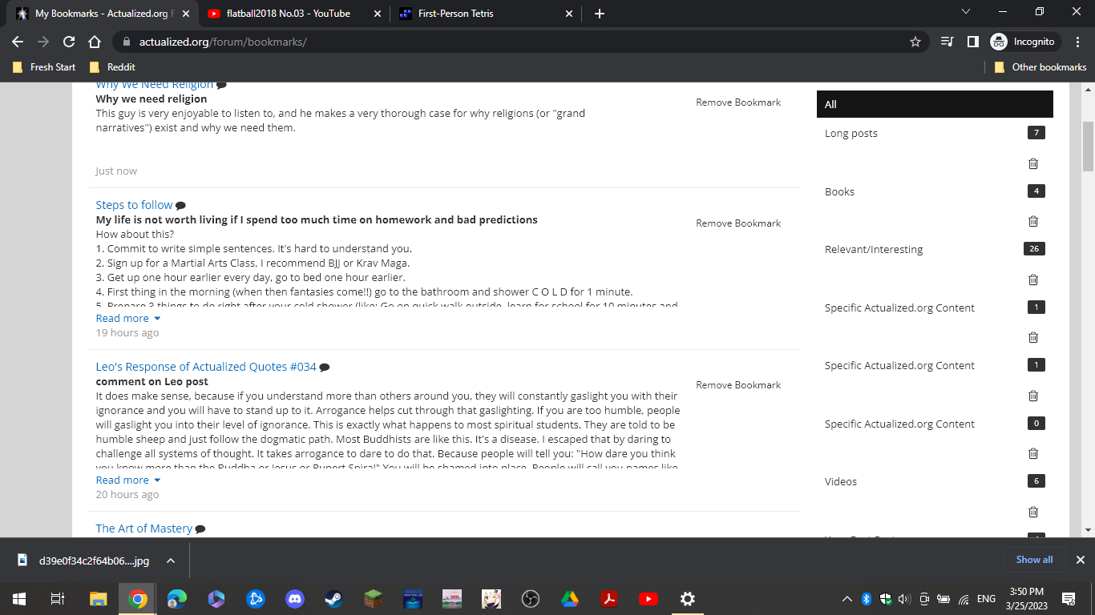
Task: Open Discord from the taskbar
Action: click(x=294, y=598)
